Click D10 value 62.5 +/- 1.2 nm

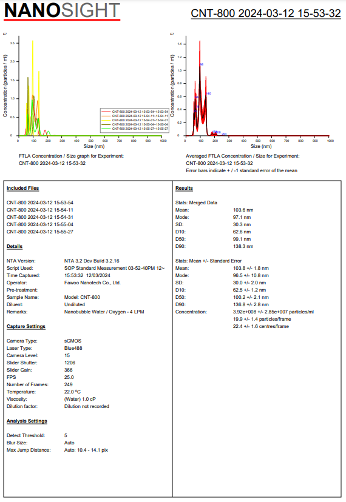[249, 290]
